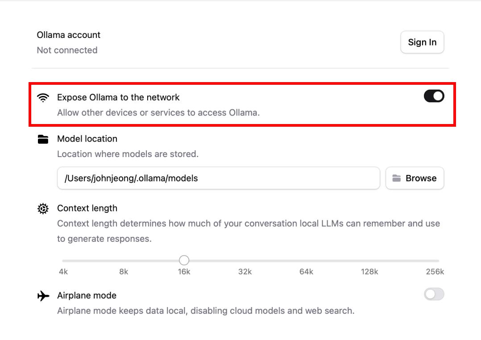Disable Expose Ollama to the network

click(434, 96)
